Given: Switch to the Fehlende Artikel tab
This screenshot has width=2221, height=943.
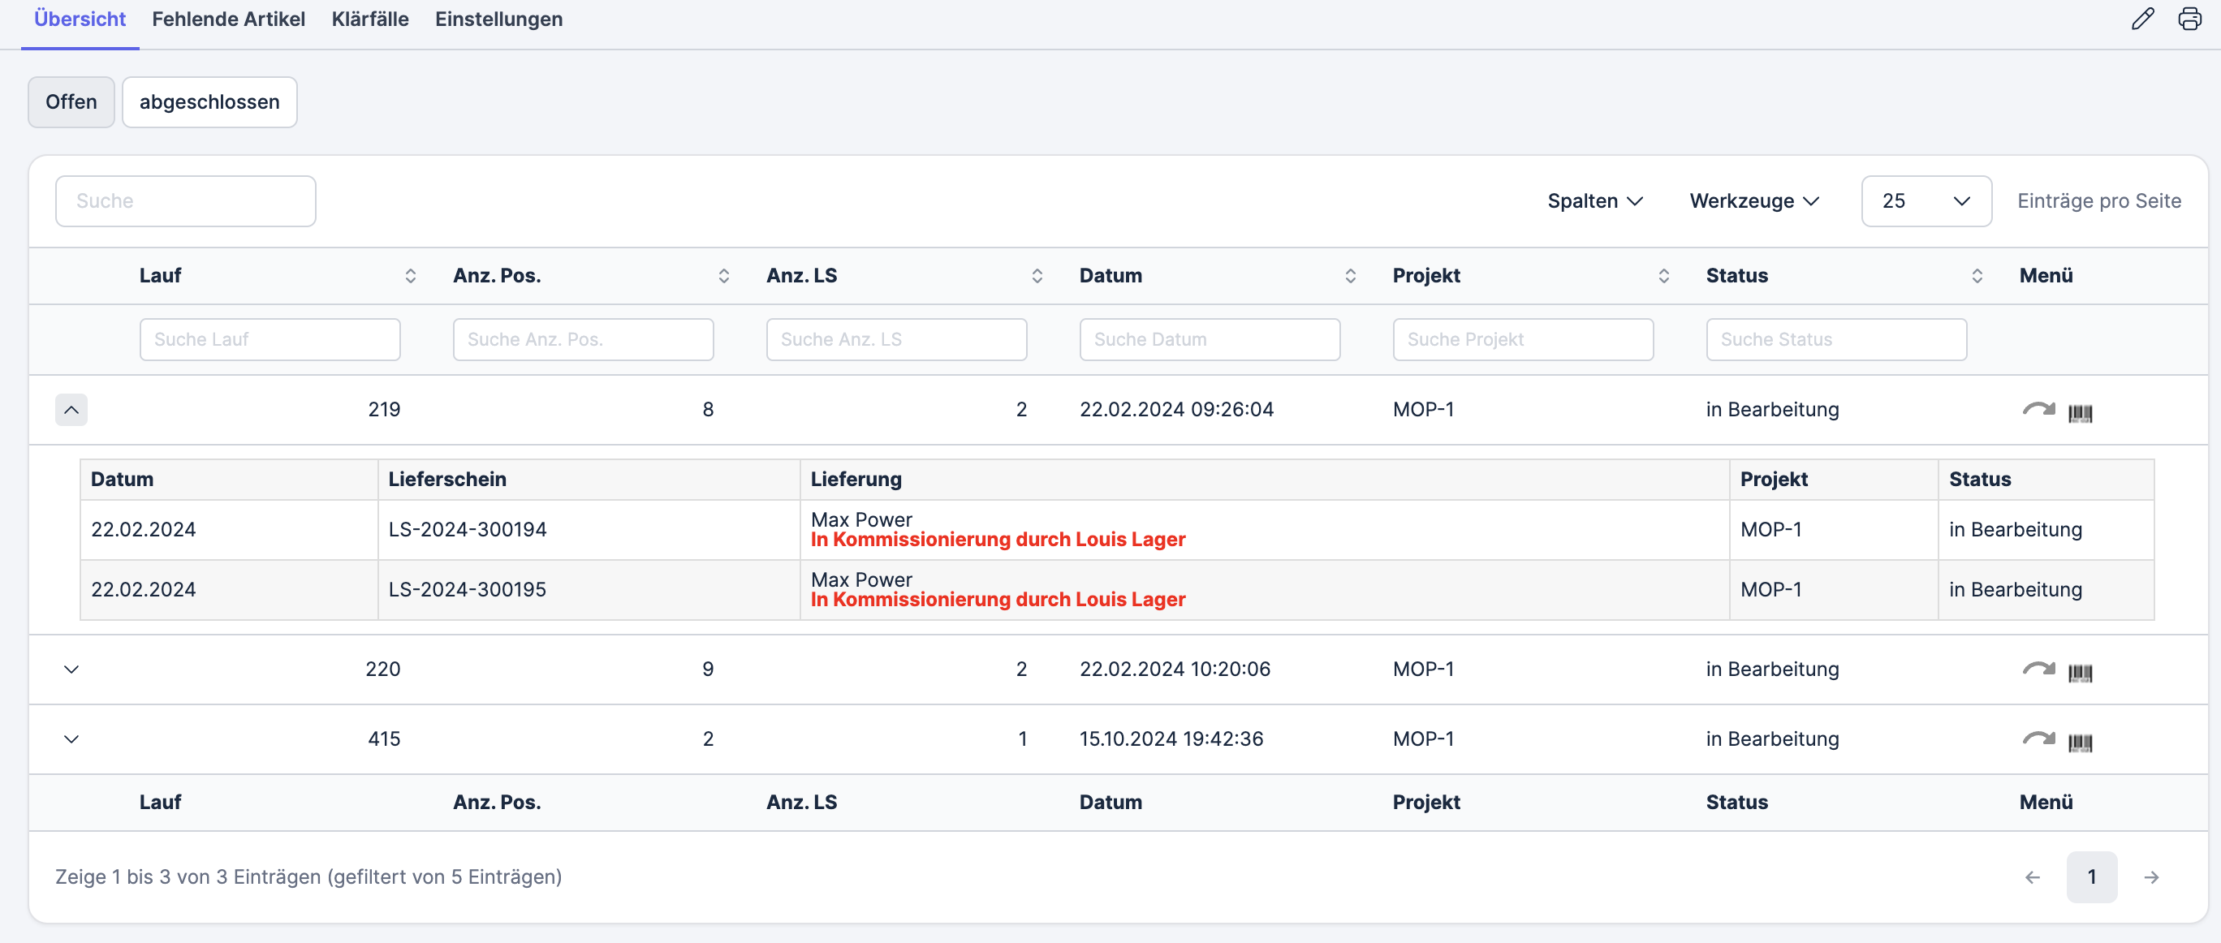Looking at the screenshot, I should click(x=228, y=19).
